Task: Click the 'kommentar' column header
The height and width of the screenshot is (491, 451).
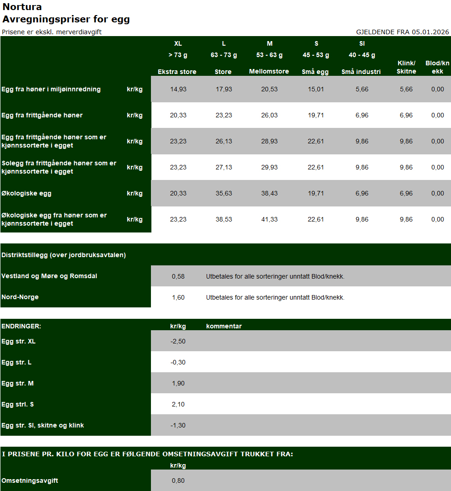Action: pyautogui.click(x=223, y=326)
